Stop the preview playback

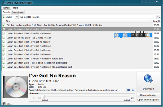coord(39,98)
